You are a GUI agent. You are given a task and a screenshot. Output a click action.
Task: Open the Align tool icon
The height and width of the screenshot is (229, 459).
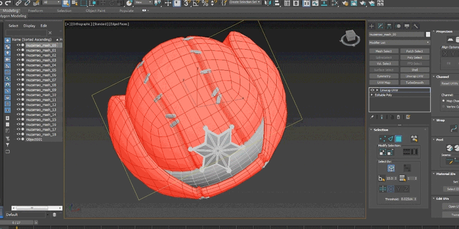[277, 3]
